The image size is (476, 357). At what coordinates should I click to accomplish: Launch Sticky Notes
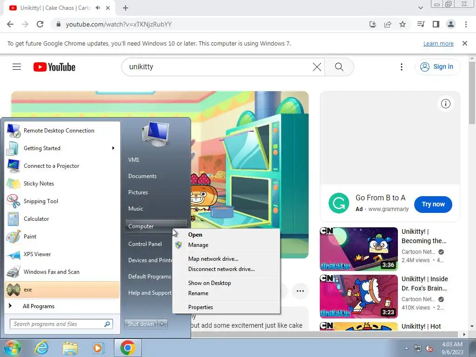(x=62, y=183)
